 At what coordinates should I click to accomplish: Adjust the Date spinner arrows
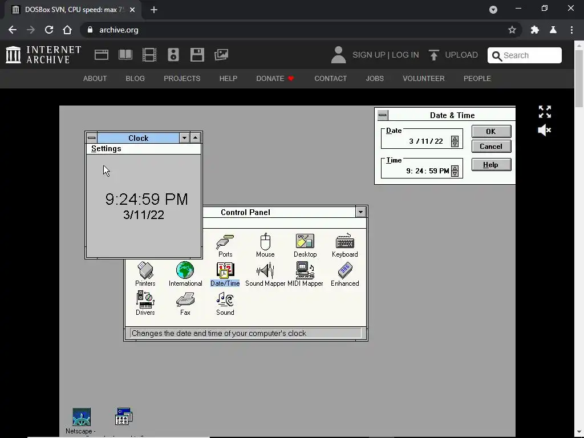point(455,141)
